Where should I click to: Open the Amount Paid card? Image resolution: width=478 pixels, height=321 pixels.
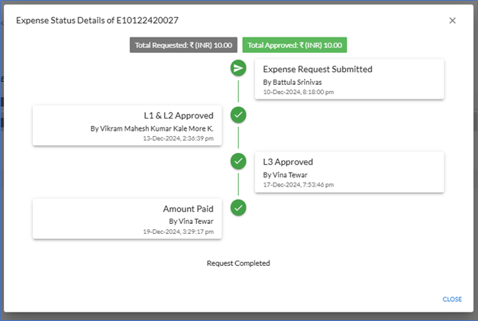coord(127,219)
